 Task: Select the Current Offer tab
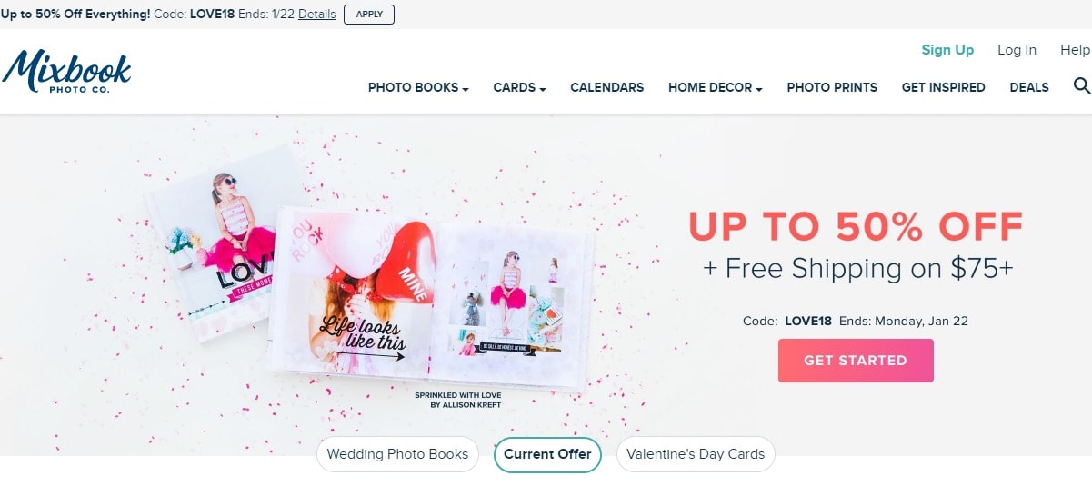(547, 454)
